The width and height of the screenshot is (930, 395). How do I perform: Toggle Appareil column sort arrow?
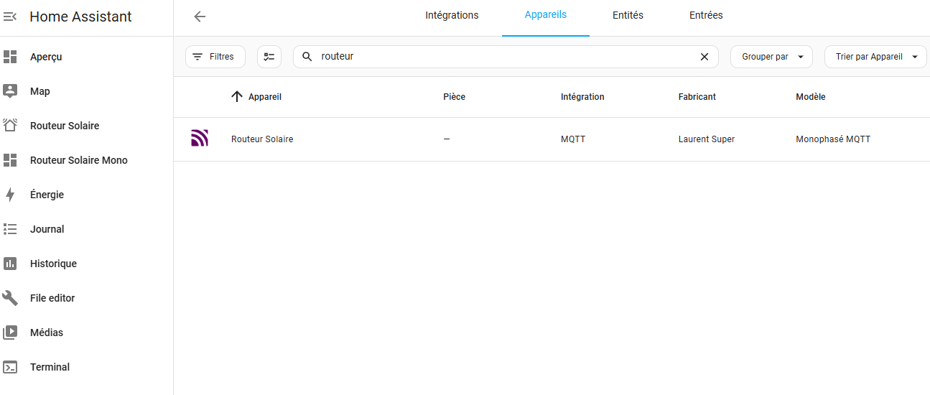[x=237, y=96]
